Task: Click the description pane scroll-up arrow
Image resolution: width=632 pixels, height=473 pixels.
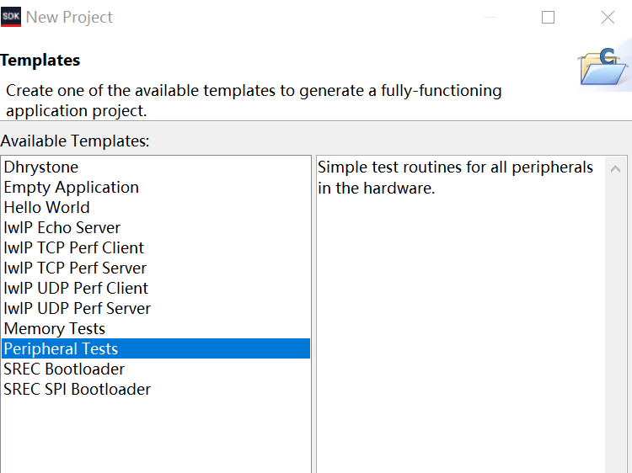Action: (x=616, y=167)
